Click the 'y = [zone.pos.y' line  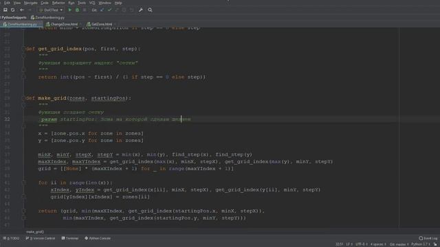(91, 140)
